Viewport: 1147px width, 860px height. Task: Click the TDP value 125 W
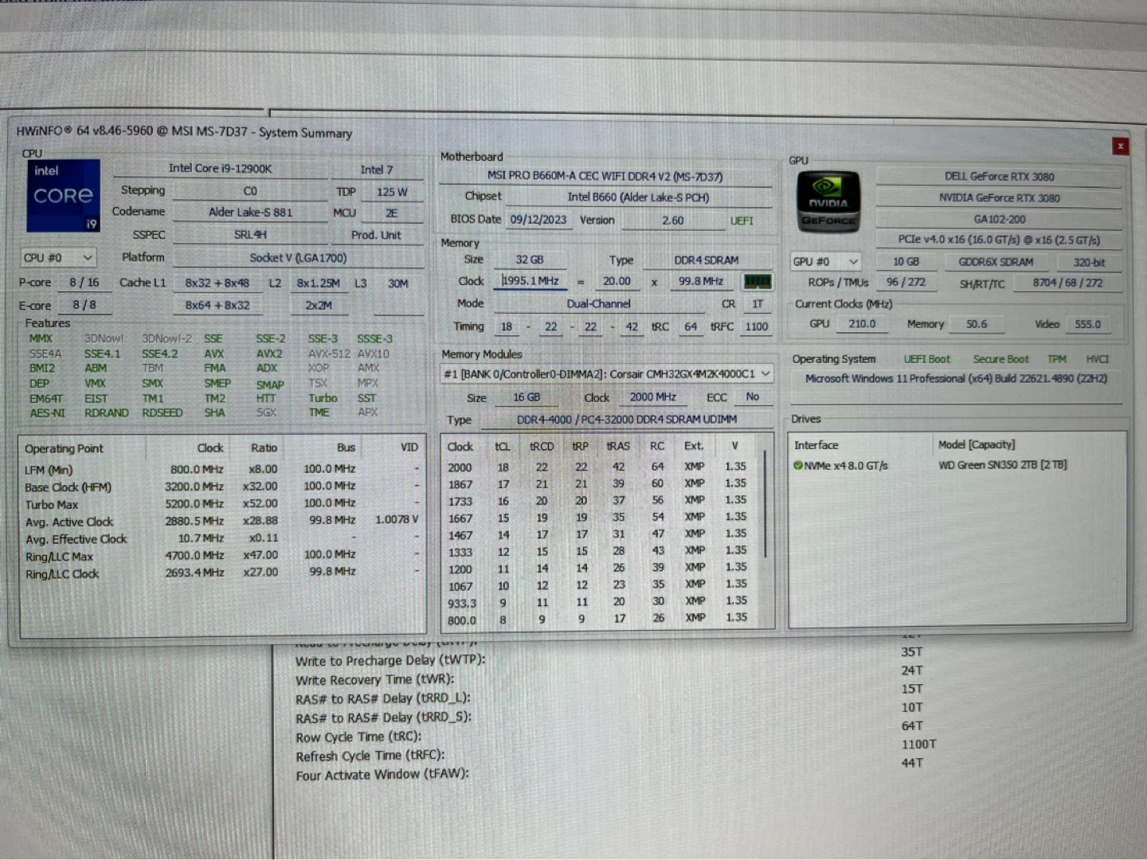tap(392, 192)
